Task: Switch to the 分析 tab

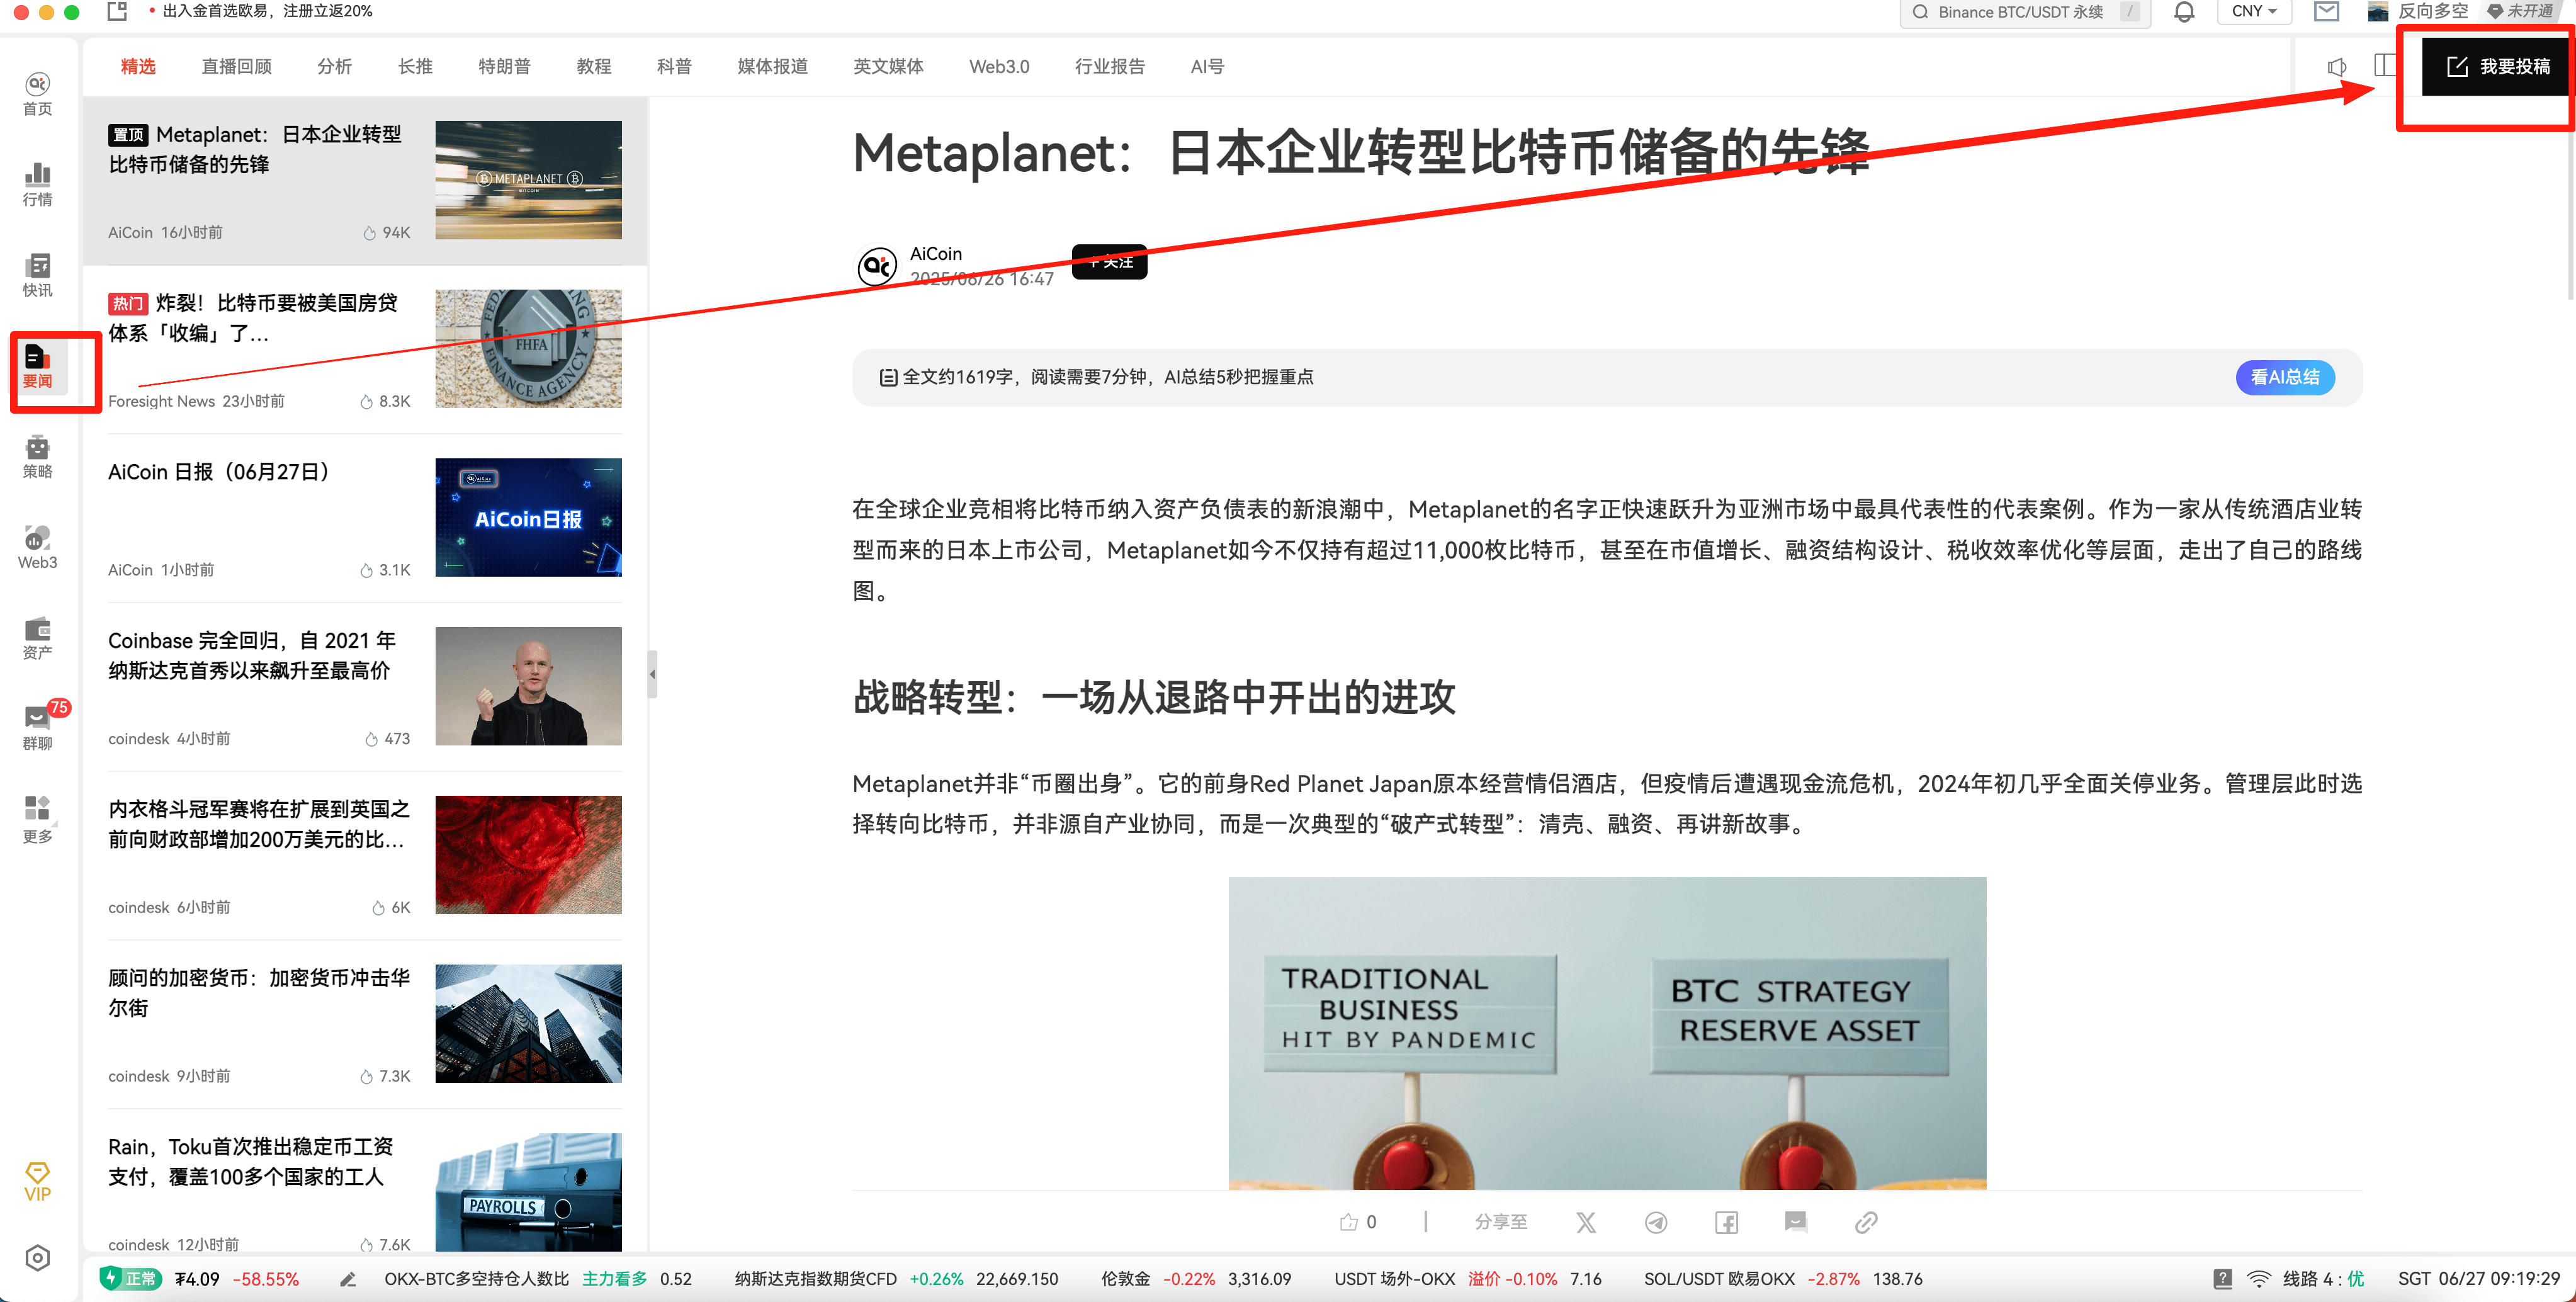Action: click(x=334, y=66)
